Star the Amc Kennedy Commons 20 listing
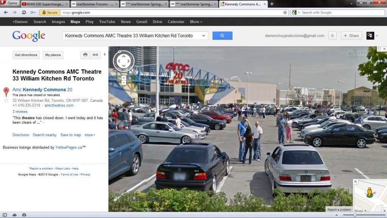Screen dimensions: 387x218 [6, 100]
